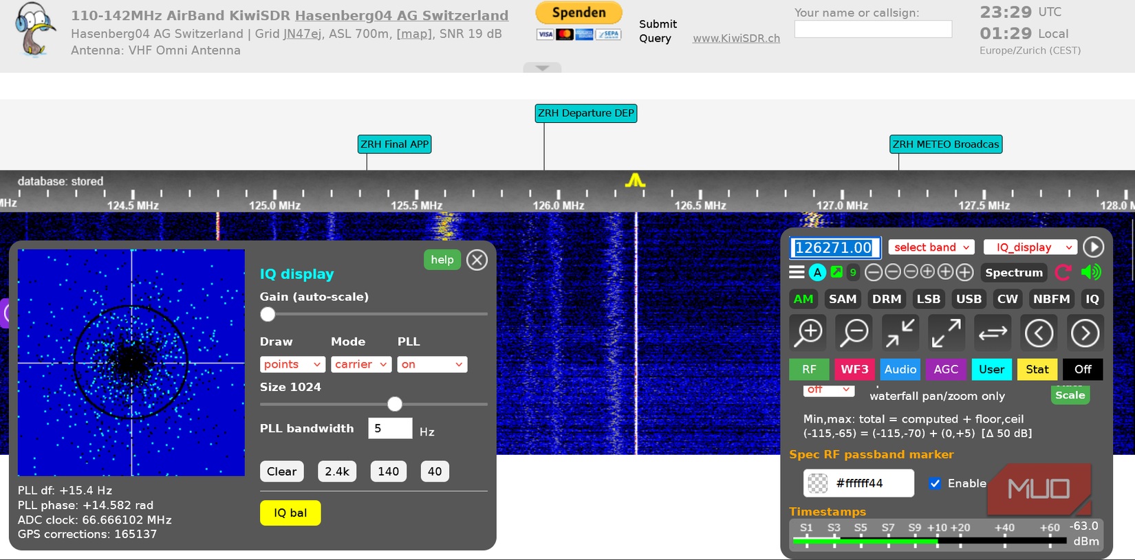Image resolution: width=1135 pixels, height=560 pixels.
Task: Open the PLL 'on' dropdown
Action: pyautogui.click(x=432, y=364)
